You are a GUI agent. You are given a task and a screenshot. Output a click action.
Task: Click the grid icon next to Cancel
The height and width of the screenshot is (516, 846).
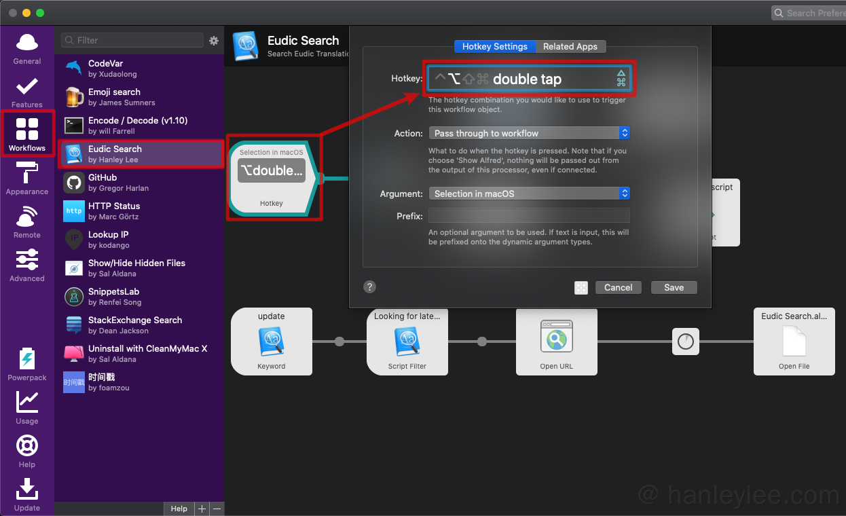[581, 288]
